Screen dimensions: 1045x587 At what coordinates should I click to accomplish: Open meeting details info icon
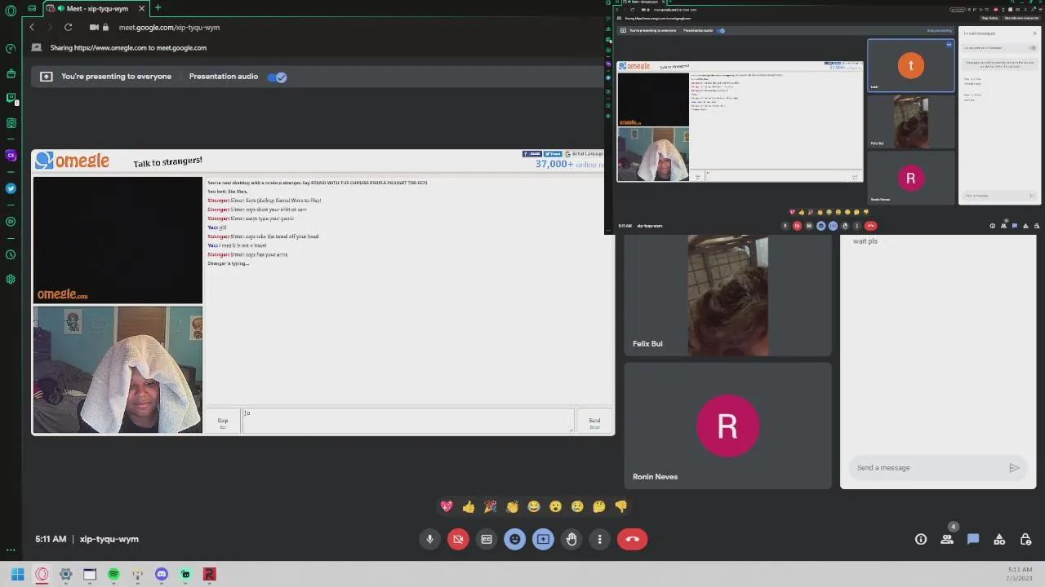pos(921,539)
